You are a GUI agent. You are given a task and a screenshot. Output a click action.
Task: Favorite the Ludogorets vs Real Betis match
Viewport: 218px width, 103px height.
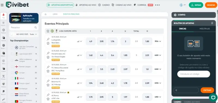pos(48,43)
